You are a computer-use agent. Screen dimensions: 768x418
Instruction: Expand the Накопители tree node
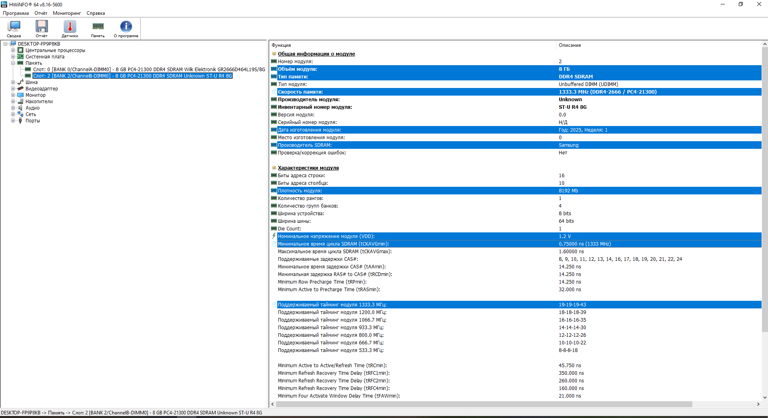click(13, 101)
